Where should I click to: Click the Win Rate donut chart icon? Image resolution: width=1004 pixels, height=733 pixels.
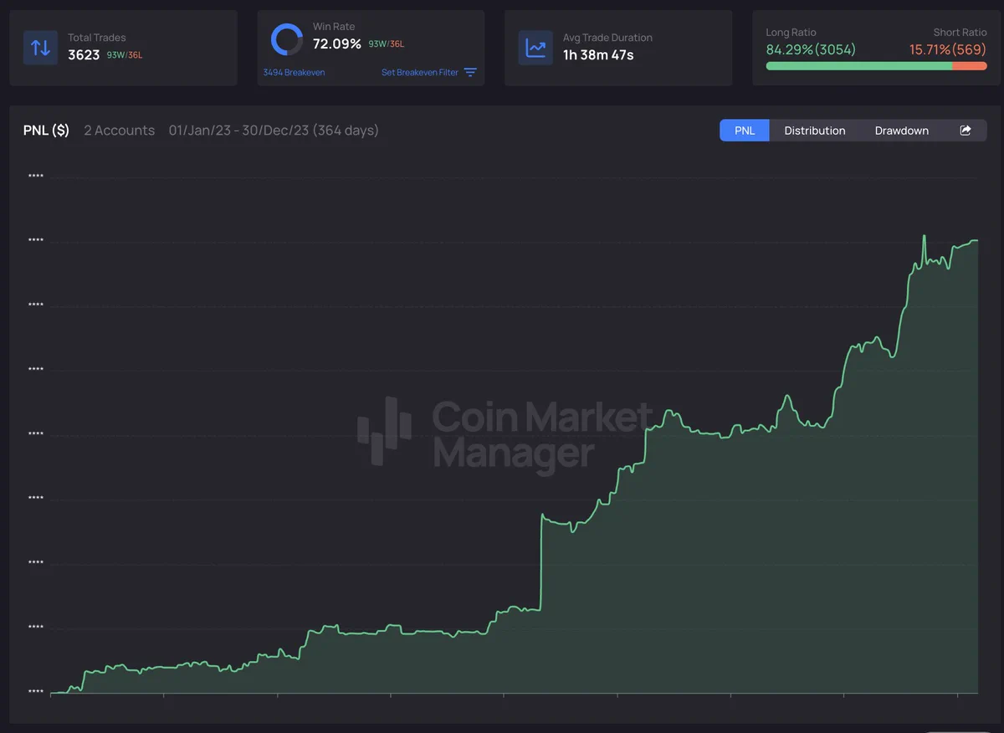pyautogui.click(x=287, y=39)
